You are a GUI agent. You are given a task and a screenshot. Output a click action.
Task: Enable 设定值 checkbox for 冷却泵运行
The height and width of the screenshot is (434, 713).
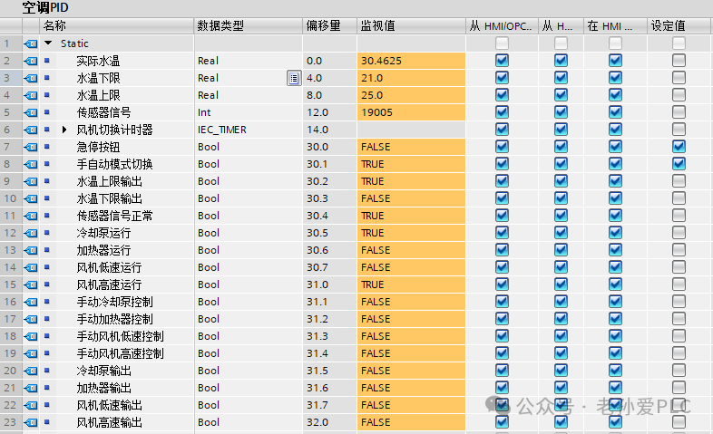(x=679, y=233)
